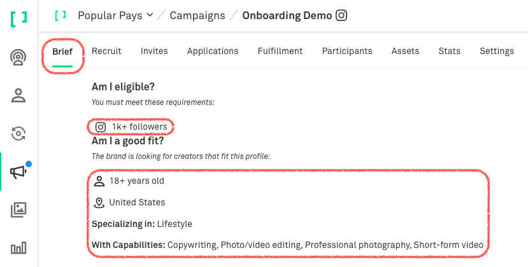Go to Campaigns breadcrumb link

click(x=197, y=15)
